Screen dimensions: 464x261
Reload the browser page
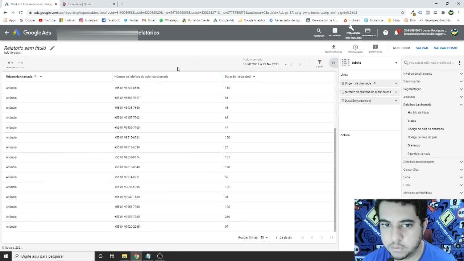[21, 12]
